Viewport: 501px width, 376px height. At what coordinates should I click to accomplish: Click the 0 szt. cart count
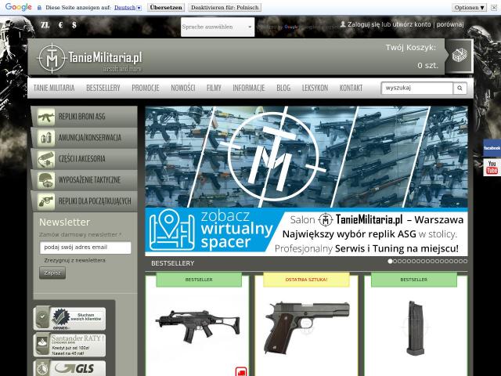(427, 66)
